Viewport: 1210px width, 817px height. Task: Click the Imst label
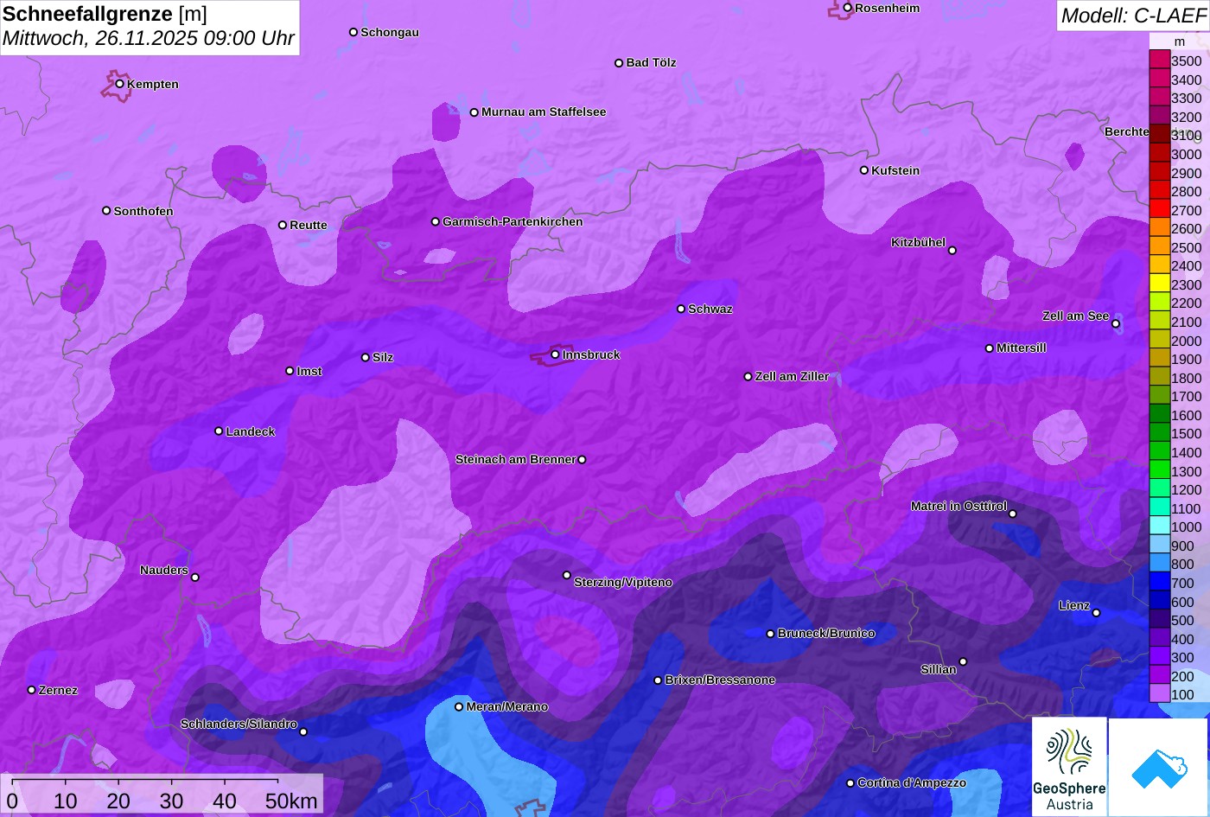pyautogui.click(x=309, y=371)
